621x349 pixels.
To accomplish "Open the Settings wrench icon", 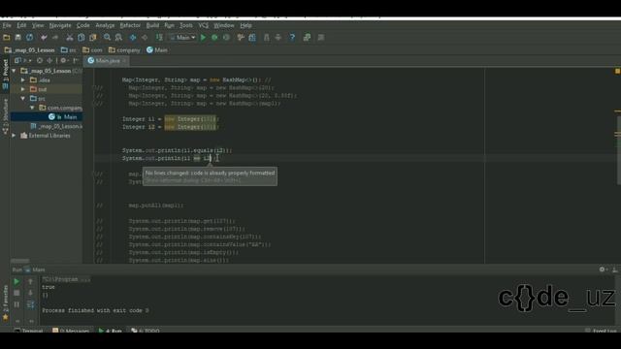I will [241, 38].
